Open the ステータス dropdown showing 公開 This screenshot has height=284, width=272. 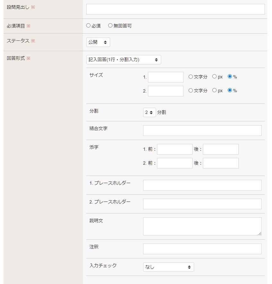98,42
